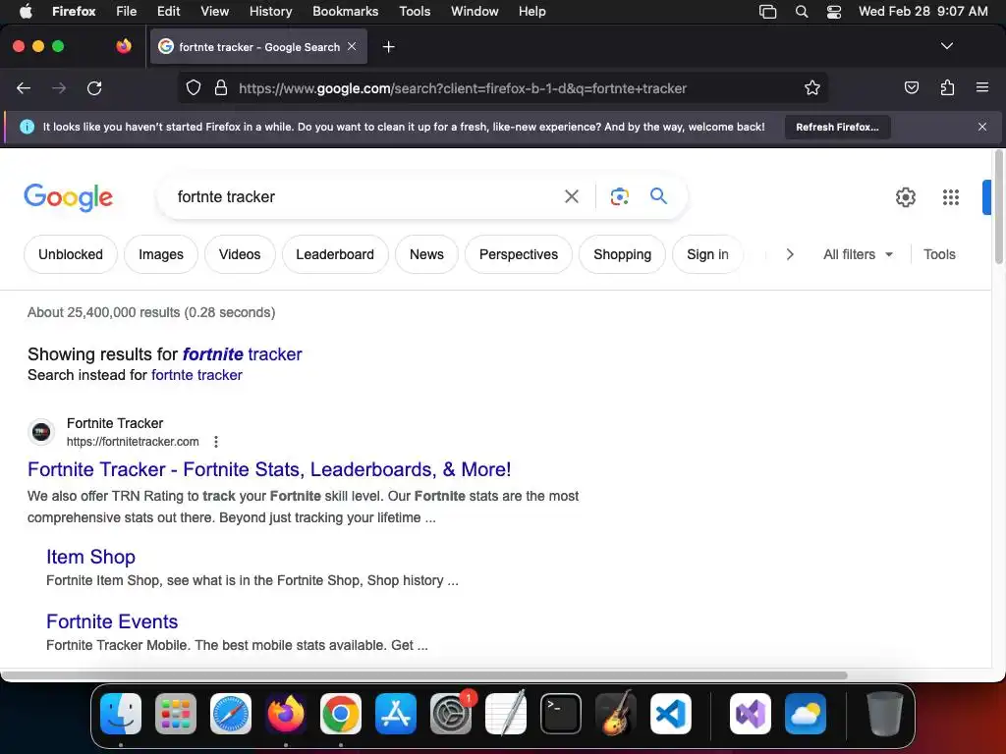Launch Google Chrome from the Dock
Viewport: 1006px width, 754px height.
341,714
